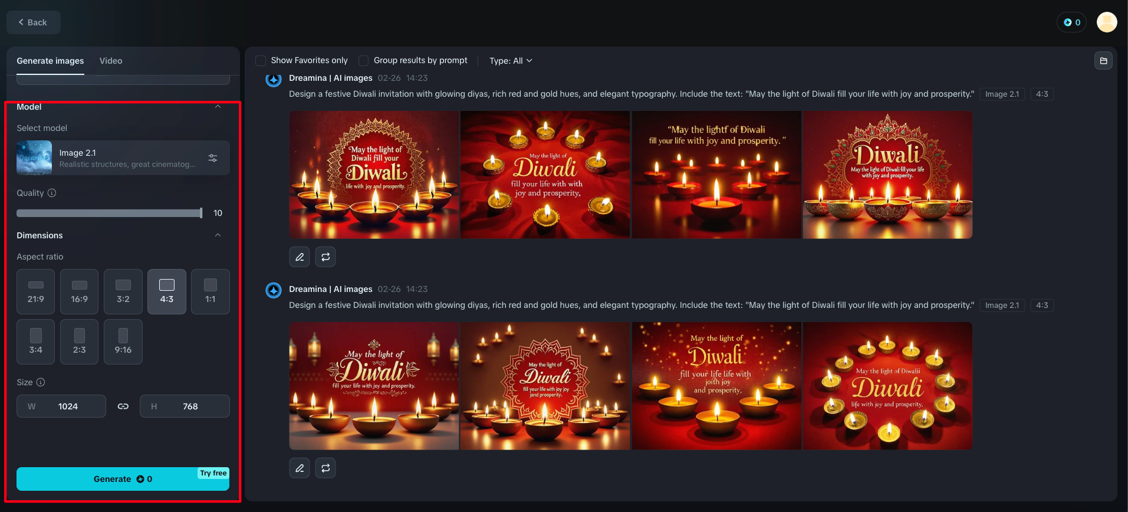Open thumbnail reading "fill your life life with"

tap(716, 386)
